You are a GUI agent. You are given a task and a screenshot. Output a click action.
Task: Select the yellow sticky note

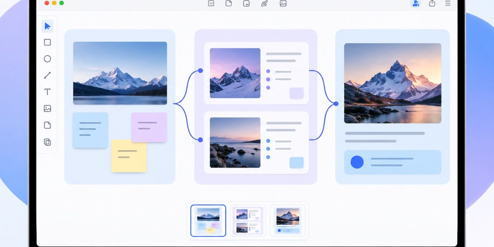[x=129, y=156]
